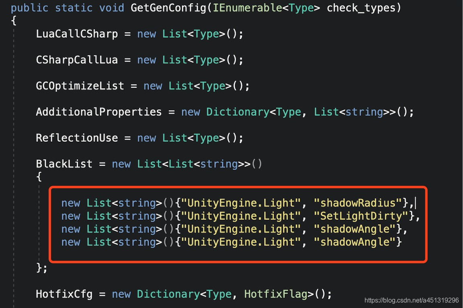
Task: Click the public static void keywords
Action: (68, 7)
